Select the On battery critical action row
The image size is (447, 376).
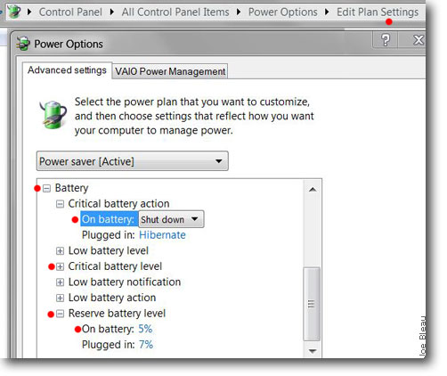[x=109, y=219]
